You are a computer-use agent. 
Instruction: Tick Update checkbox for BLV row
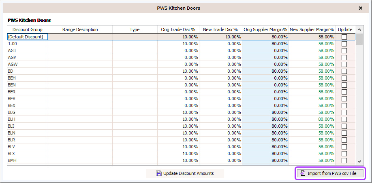point(344,147)
